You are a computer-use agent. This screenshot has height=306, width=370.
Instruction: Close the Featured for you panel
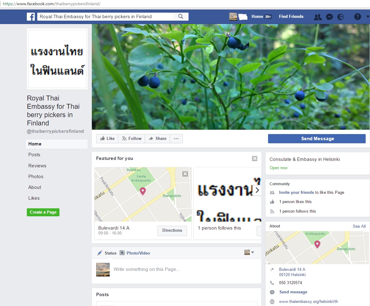click(x=254, y=158)
